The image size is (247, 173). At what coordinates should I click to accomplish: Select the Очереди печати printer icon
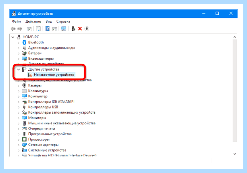click(x=24, y=129)
